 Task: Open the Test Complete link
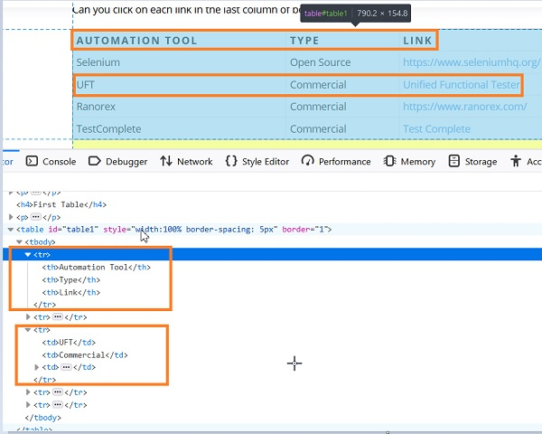click(436, 129)
